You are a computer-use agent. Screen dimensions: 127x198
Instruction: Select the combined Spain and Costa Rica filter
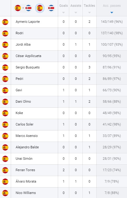coord(23,8)
